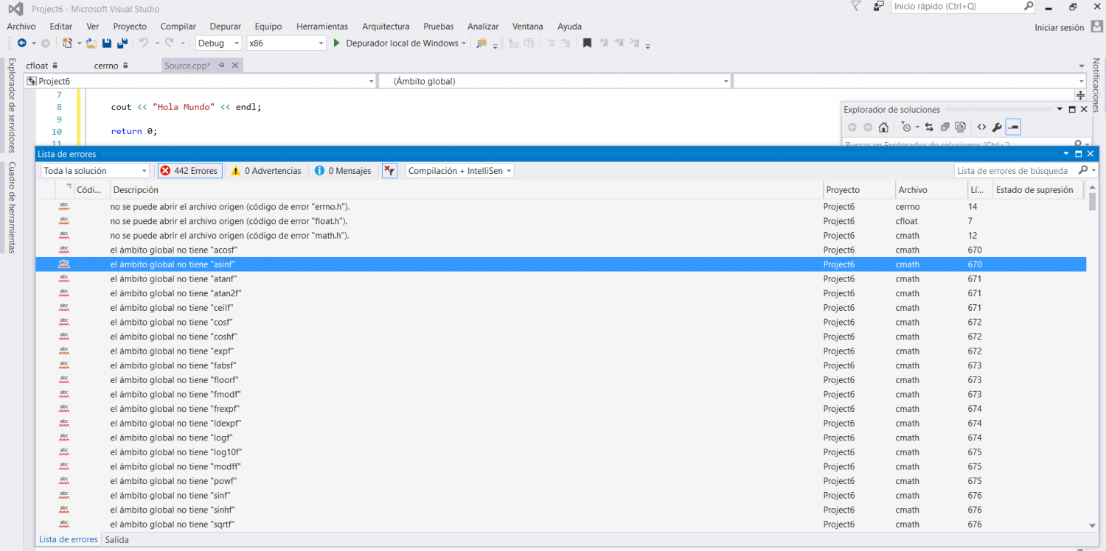Image resolution: width=1106 pixels, height=551 pixels.
Task: Click the Open File folder icon
Action: point(91,43)
